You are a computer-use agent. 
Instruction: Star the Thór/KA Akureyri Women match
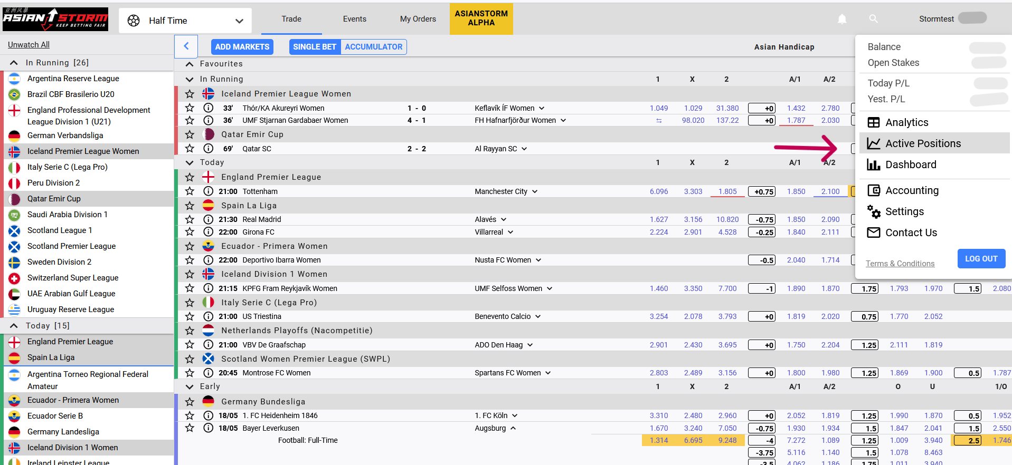[190, 108]
